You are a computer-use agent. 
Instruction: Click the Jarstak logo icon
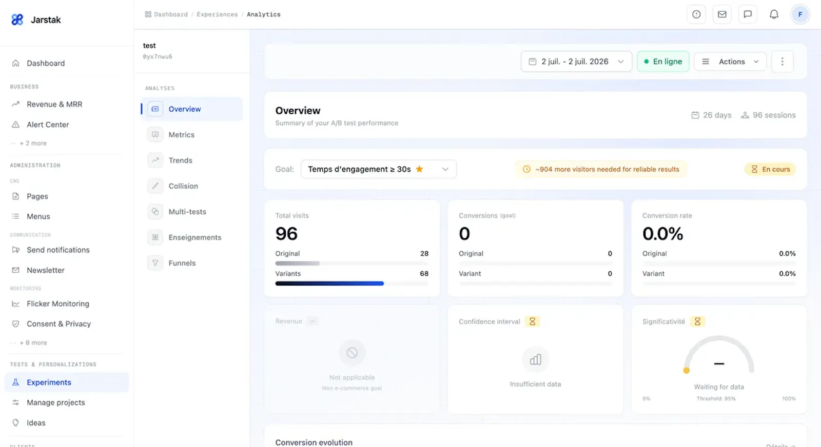[x=17, y=19]
